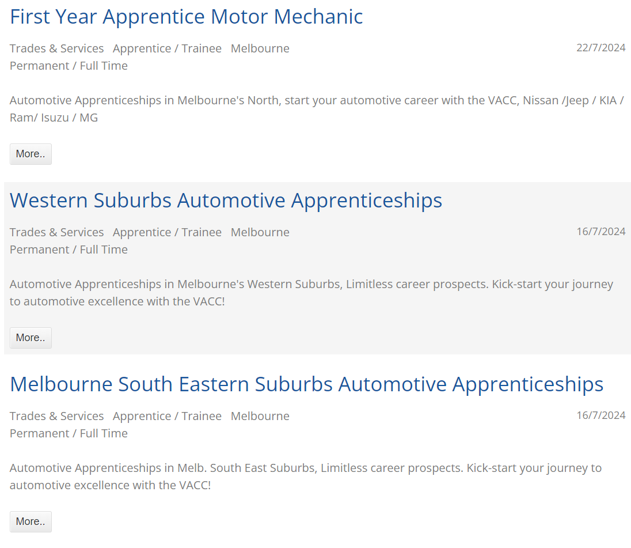631x548 pixels.
Task: Choose Apprentice / Trainee tag in Western Suburbs listing
Action: pyautogui.click(x=167, y=232)
